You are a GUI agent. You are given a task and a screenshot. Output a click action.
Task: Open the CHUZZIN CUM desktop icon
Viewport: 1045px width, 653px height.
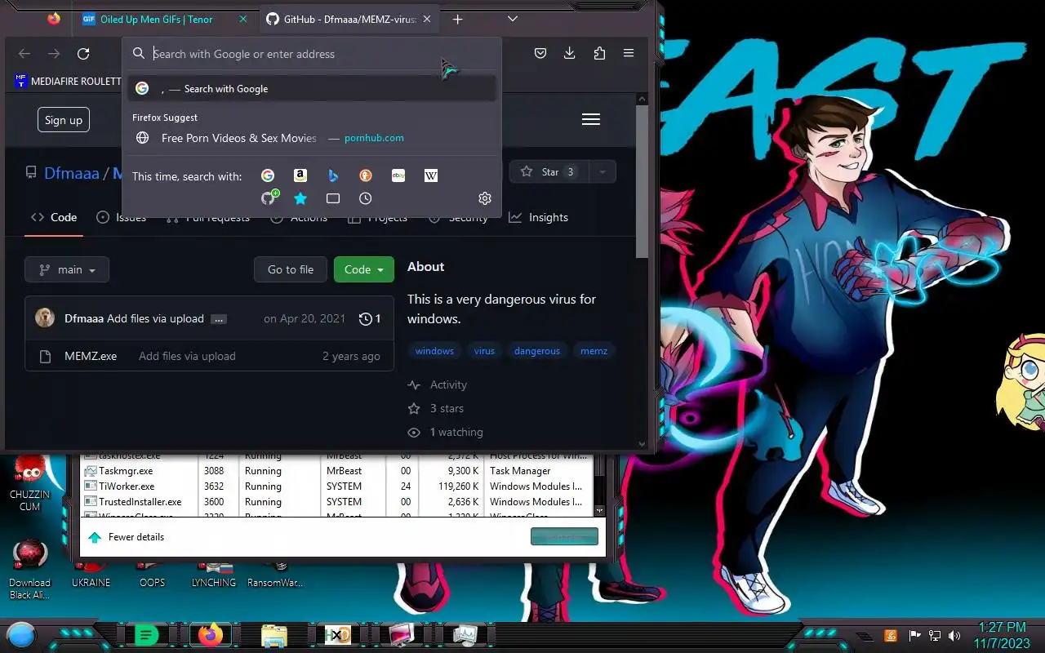click(30, 483)
